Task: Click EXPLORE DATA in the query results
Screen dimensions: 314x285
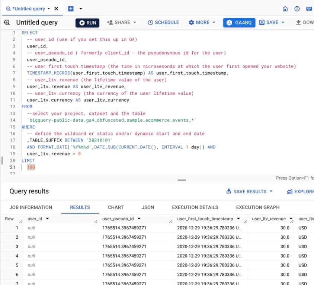Action: pos(300,191)
